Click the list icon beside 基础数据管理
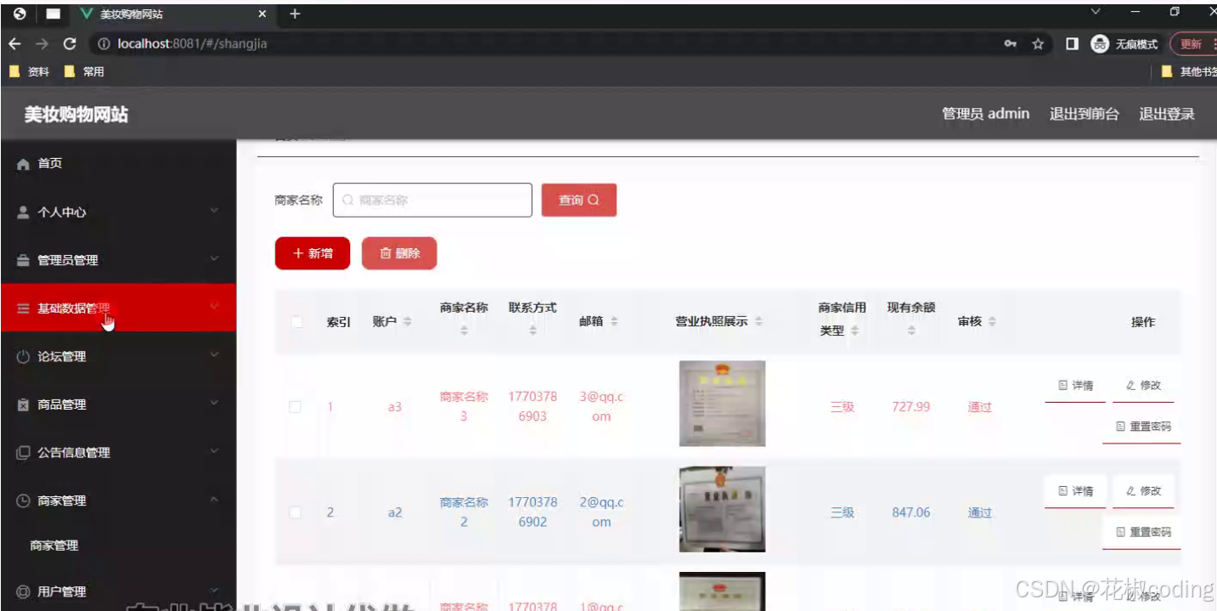Screen dimensions: 1217x611 coord(24,308)
